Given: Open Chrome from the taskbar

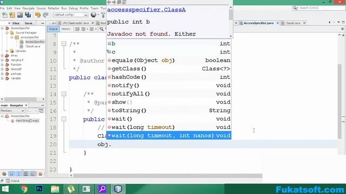Looking at the screenshot, I should click(24, 189).
